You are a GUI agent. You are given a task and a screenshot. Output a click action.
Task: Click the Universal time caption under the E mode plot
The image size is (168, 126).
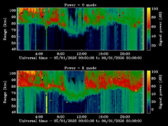point(80,121)
